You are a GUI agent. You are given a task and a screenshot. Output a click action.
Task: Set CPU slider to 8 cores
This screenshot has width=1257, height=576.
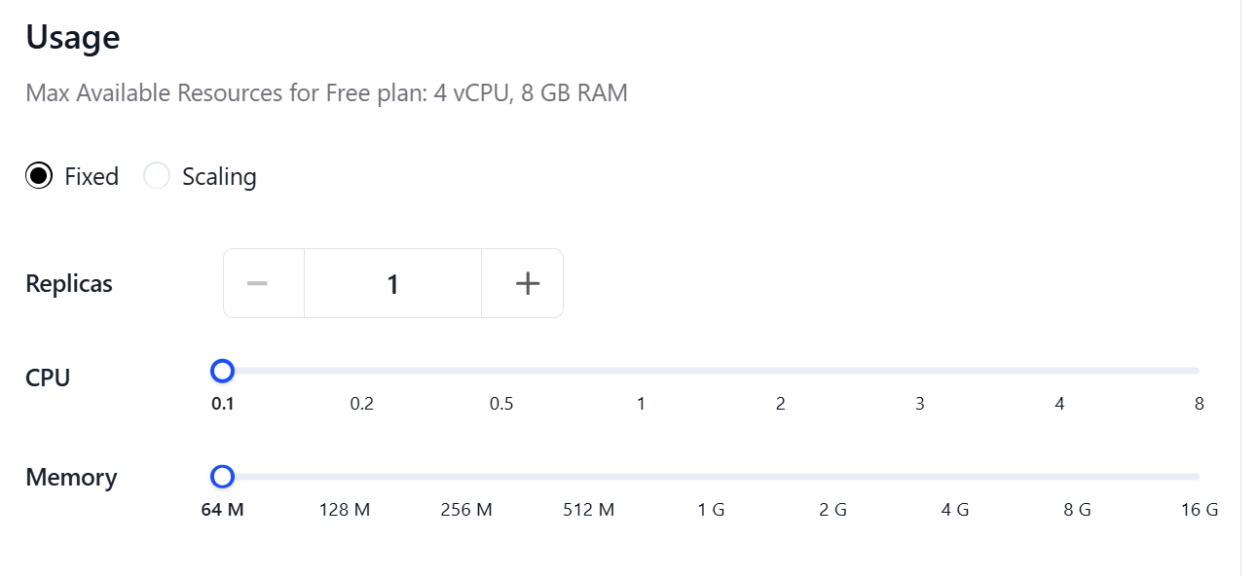[x=1199, y=371]
